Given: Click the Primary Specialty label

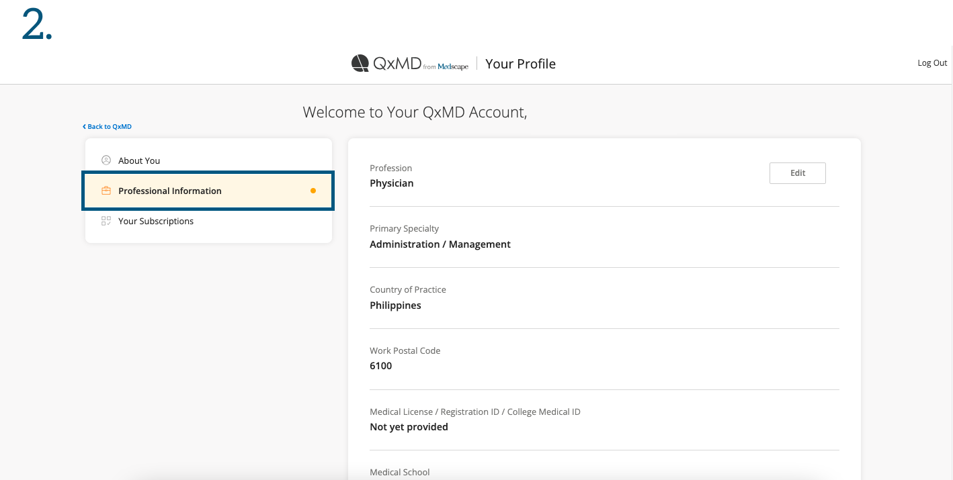Looking at the screenshot, I should click(405, 229).
